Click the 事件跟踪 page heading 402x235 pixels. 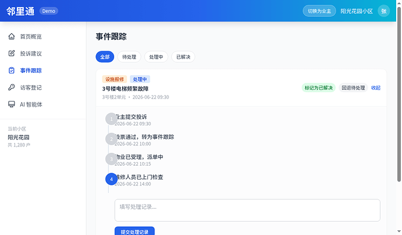coord(111,36)
